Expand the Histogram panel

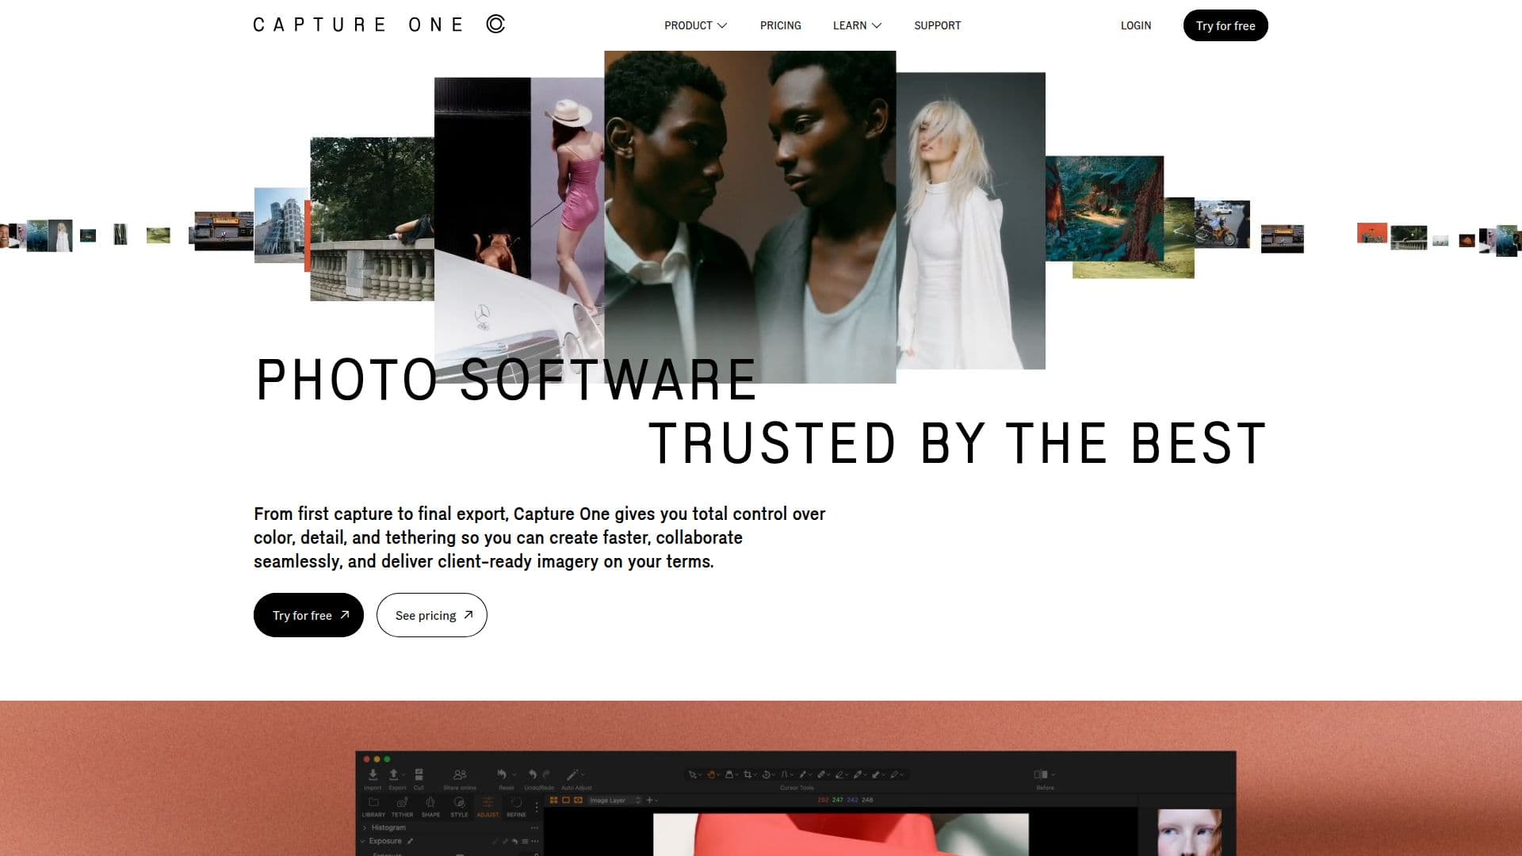click(365, 827)
